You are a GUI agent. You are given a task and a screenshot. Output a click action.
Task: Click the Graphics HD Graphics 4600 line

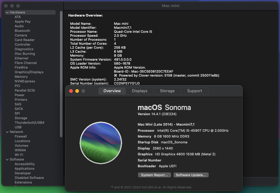point(177,154)
